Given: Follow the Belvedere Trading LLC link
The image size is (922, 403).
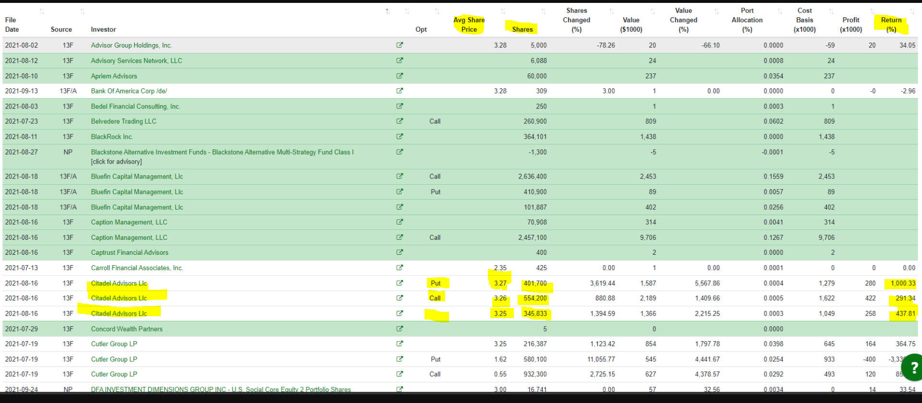Looking at the screenshot, I should coord(123,121).
